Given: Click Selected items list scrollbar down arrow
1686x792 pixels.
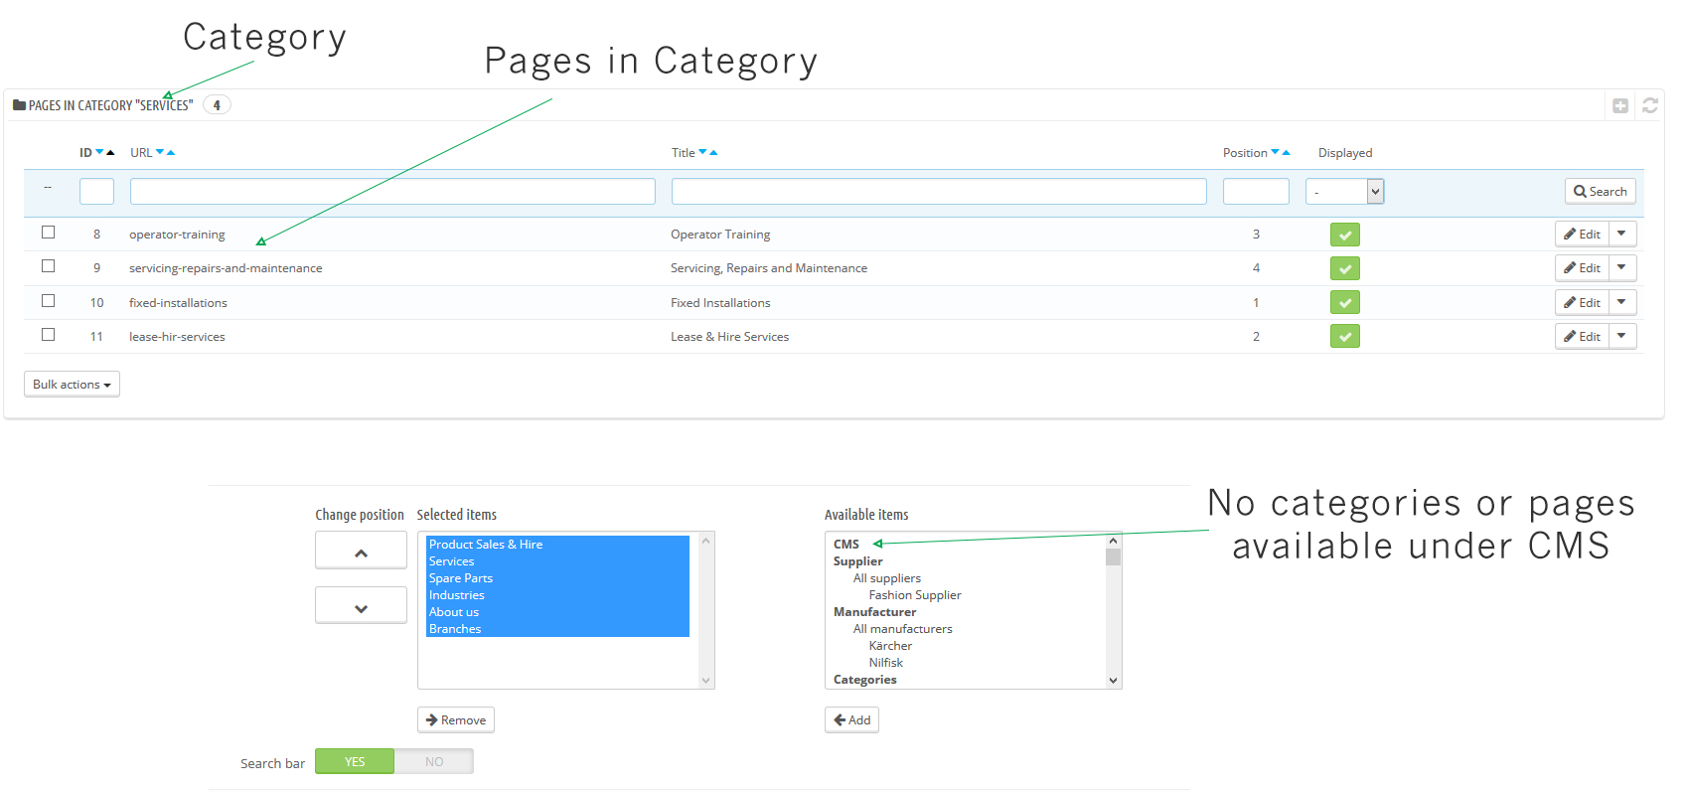Looking at the screenshot, I should (x=706, y=681).
